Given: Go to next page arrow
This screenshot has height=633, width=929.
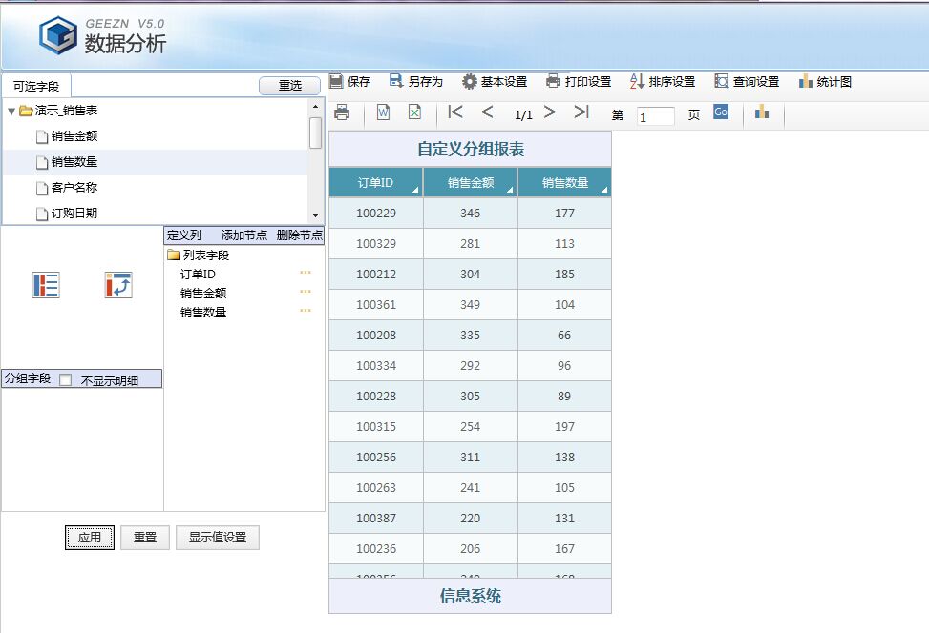Looking at the screenshot, I should tap(550, 112).
